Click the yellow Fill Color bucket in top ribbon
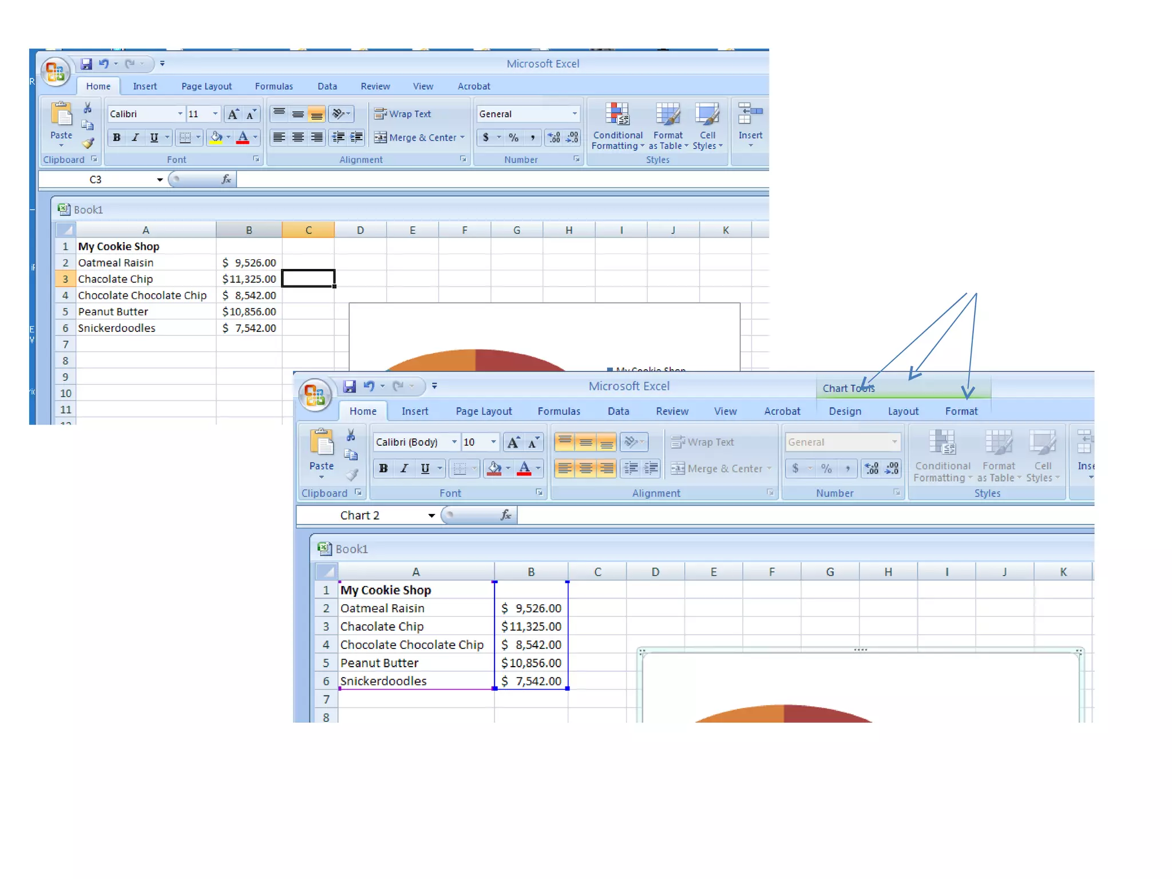The height and width of the screenshot is (879, 1172). (216, 137)
